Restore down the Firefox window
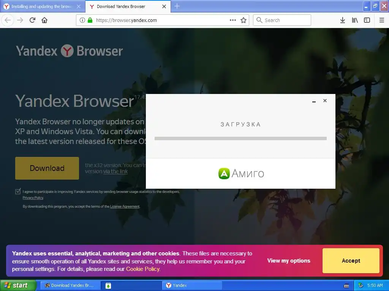This screenshot has height=291, width=389. point(375,6)
